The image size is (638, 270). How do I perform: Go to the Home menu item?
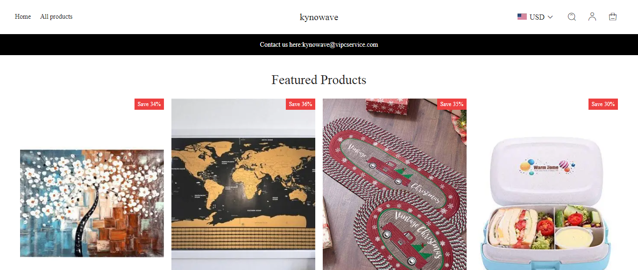click(x=23, y=16)
